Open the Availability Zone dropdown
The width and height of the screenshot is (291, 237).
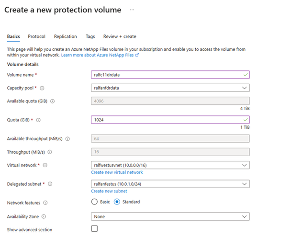(170, 216)
